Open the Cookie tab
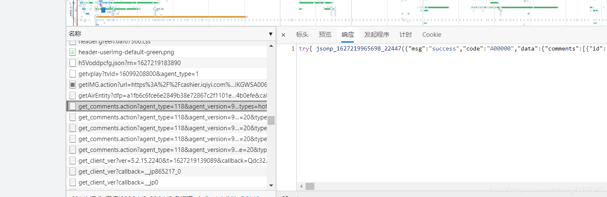Image resolution: width=607 pixels, height=197 pixels. (x=432, y=35)
